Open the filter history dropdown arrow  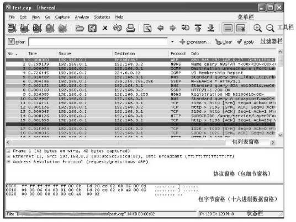click(172, 42)
